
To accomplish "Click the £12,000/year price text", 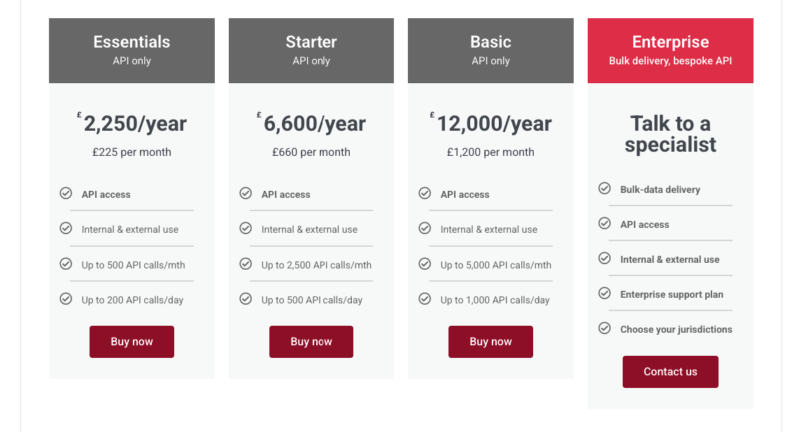I will point(490,123).
